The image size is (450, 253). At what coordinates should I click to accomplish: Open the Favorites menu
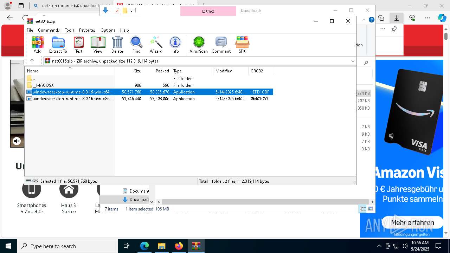click(87, 30)
